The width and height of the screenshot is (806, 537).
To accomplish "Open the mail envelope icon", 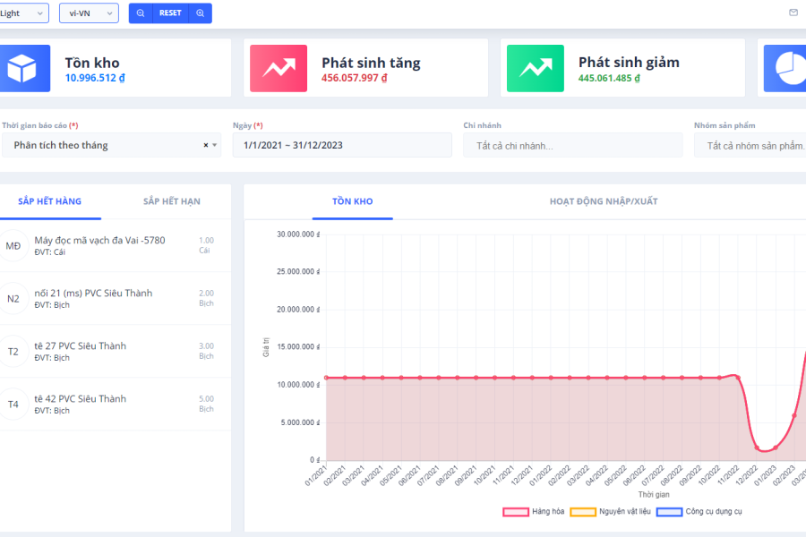I will tap(793, 13).
